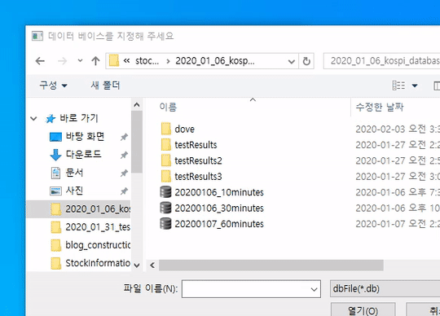Open the file name dropdown arrow
The height and width of the screenshot is (316, 440).
pyautogui.click(x=315, y=289)
